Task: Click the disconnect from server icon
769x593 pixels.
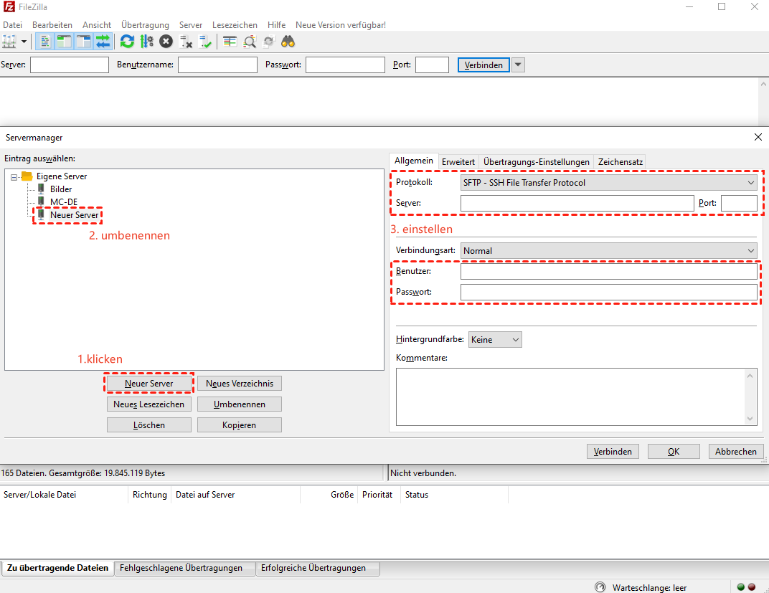Action: click(x=186, y=42)
